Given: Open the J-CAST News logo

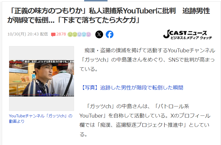Looking at the screenshot, I should pyautogui.click(x=187, y=34).
